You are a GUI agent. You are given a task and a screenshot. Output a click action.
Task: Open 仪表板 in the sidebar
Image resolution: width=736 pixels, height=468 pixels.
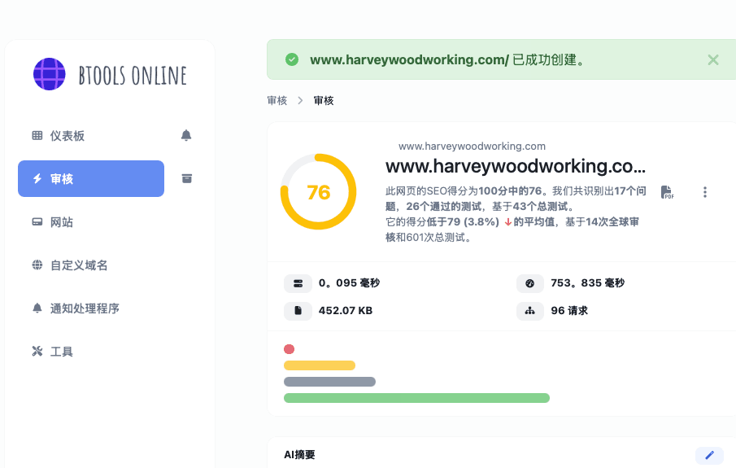pos(67,136)
